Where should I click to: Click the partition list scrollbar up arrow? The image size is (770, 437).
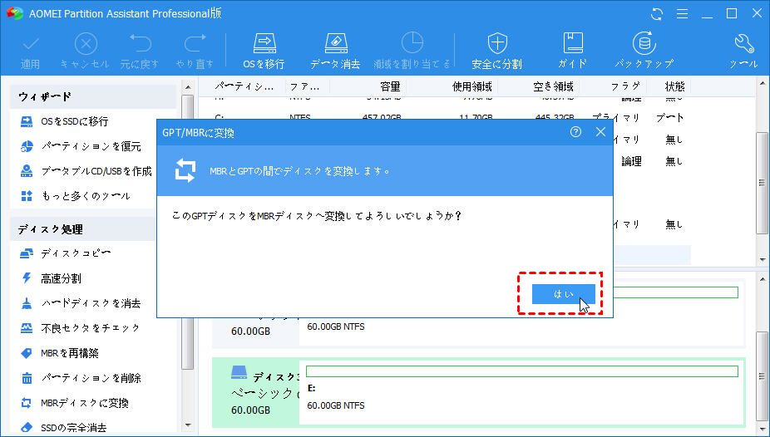(x=763, y=84)
